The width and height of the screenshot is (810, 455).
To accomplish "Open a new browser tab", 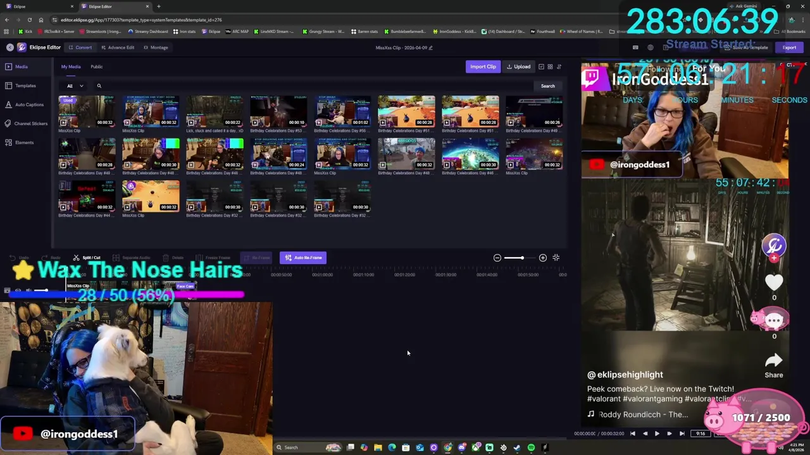I will click(158, 6).
